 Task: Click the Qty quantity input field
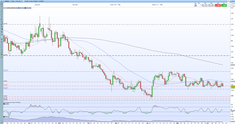tap(199, 5)
